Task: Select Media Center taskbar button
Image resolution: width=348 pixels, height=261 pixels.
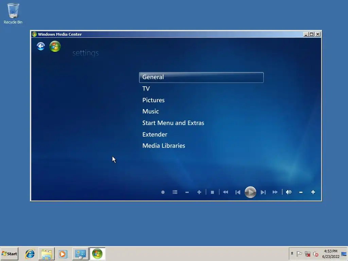Action: coord(97,254)
